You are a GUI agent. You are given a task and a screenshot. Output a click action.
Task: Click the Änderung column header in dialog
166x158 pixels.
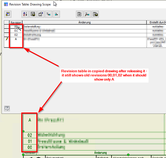click(x=85, y=22)
